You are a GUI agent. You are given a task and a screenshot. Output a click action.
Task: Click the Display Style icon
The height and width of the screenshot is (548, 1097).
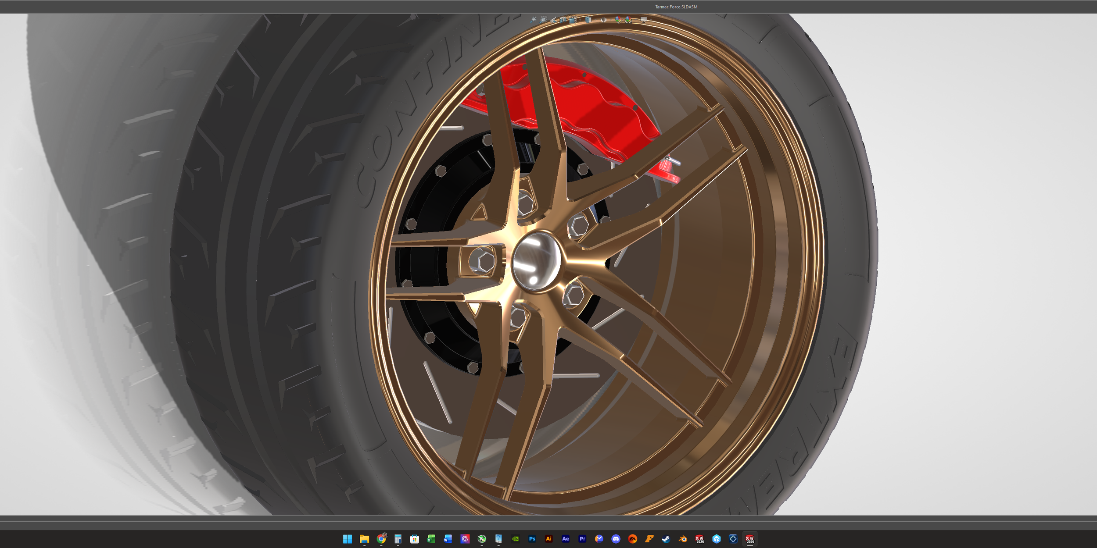click(x=588, y=20)
